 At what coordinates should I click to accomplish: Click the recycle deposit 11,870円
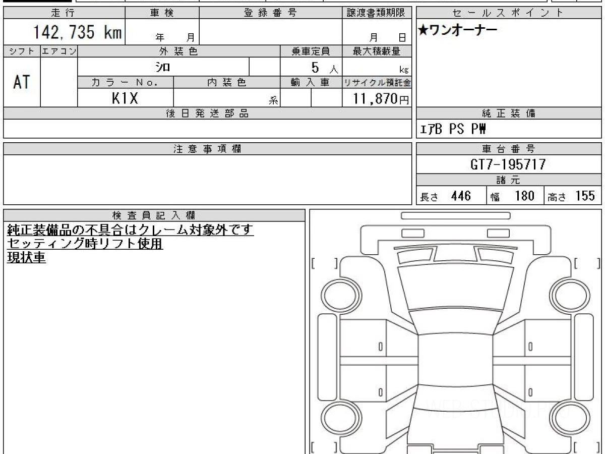click(381, 99)
